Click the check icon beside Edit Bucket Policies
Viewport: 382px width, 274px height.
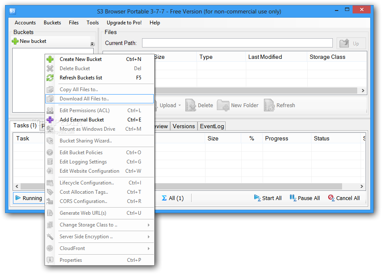coord(50,152)
